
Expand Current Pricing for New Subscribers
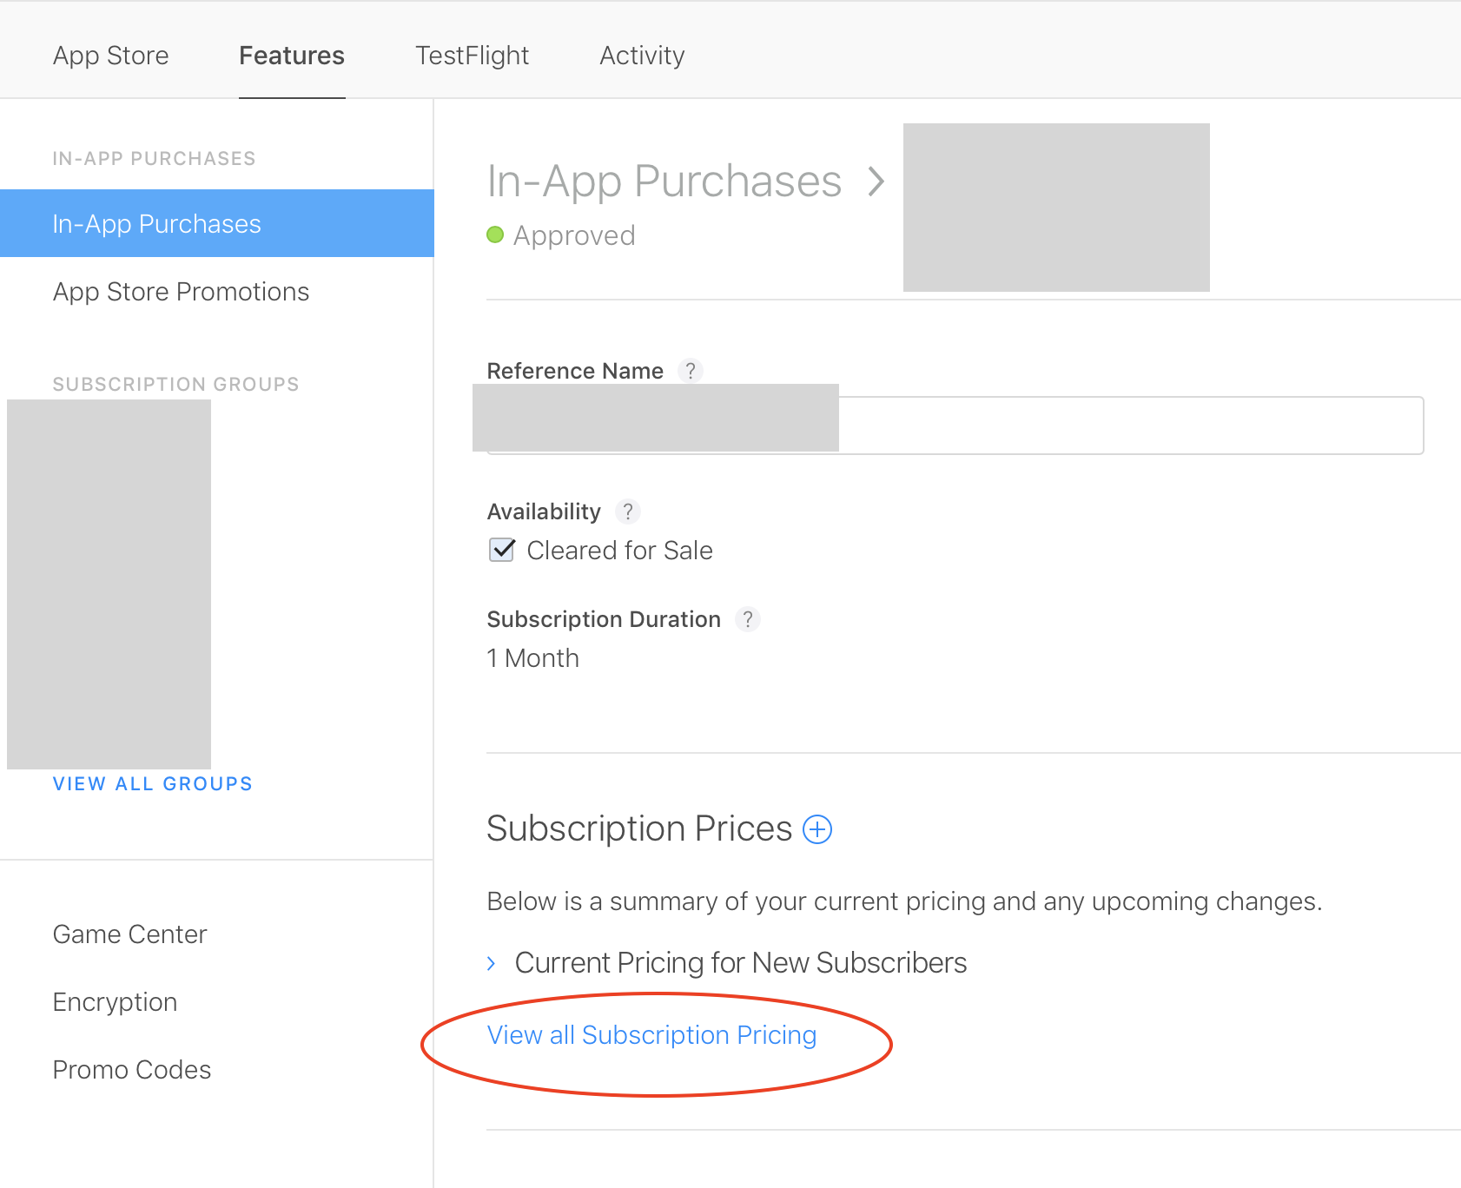tap(492, 963)
